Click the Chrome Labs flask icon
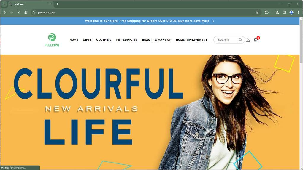Screen dimensions: 303x170 (x=277, y=12)
